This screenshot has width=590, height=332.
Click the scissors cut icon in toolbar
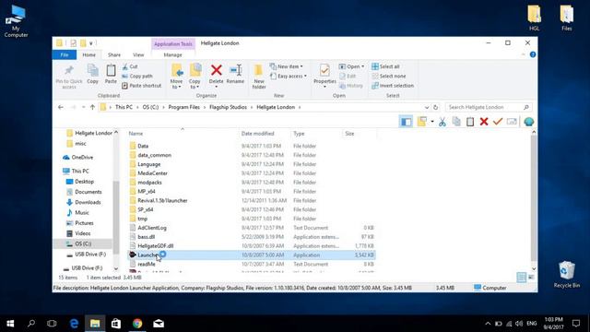tap(442, 122)
